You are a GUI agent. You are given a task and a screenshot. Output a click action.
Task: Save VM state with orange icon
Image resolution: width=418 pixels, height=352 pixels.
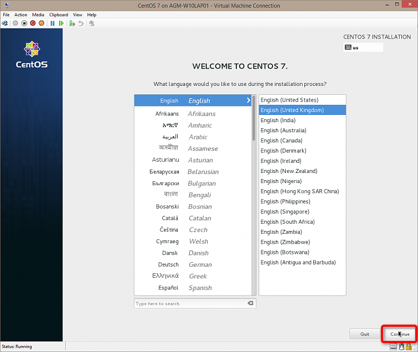pyautogui.click(x=41, y=23)
